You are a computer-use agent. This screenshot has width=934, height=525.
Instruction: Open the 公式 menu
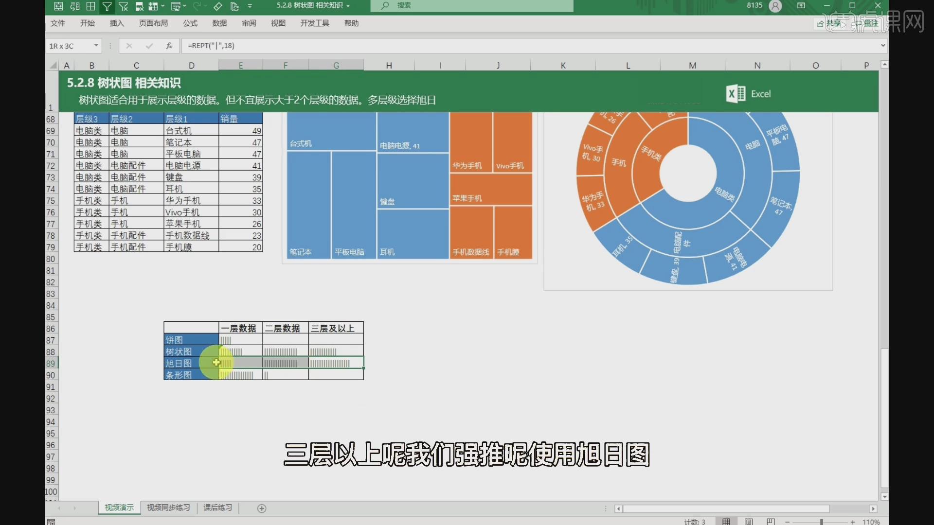(190, 23)
